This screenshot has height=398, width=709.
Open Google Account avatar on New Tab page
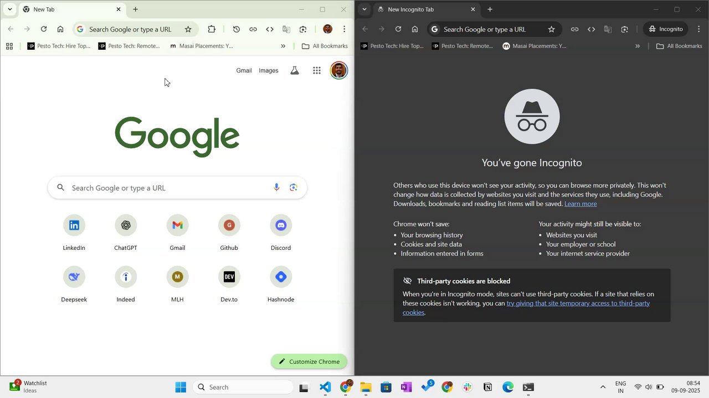click(339, 70)
